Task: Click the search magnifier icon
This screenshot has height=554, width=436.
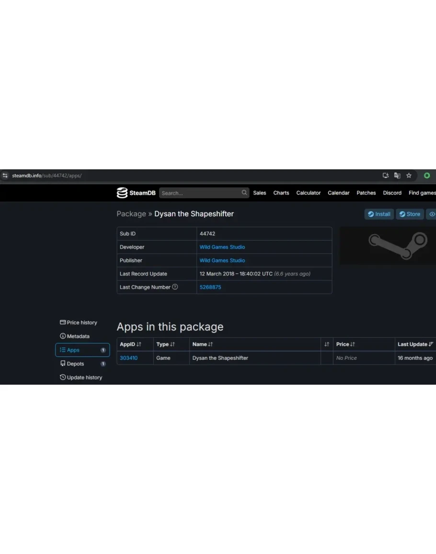Action: point(244,193)
